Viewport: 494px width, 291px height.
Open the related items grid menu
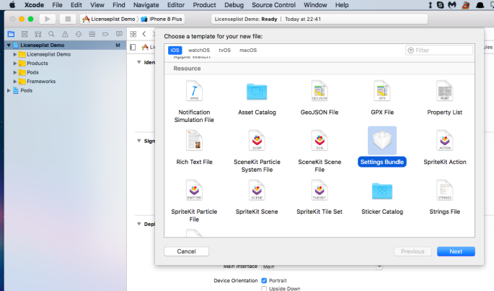(133, 34)
